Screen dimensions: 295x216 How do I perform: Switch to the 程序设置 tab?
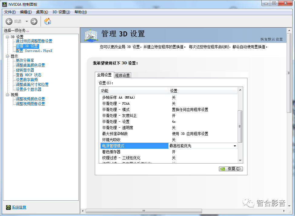click(x=122, y=75)
